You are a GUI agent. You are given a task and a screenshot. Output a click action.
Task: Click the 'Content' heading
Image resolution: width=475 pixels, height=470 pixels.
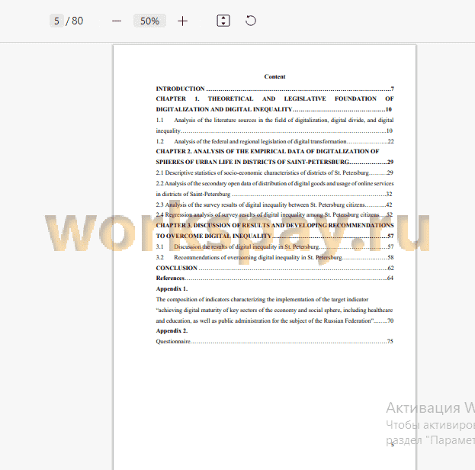tap(274, 76)
